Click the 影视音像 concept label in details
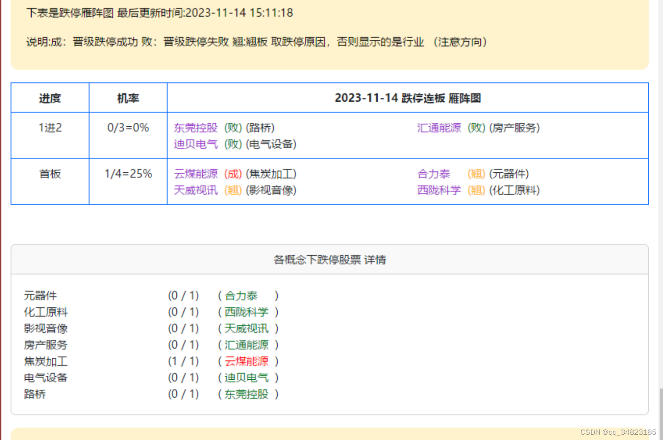The height and width of the screenshot is (440, 663). (46, 329)
